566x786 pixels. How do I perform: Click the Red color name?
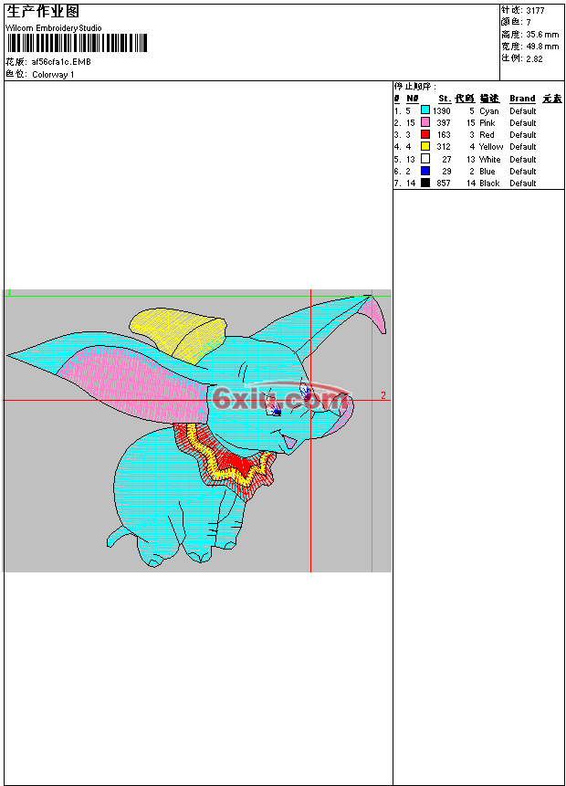point(487,135)
